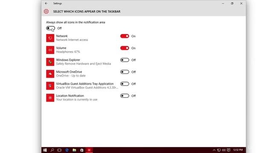Click the volume tray icon
The width and height of the screenshot is (273, 153).
pos(224,150)
